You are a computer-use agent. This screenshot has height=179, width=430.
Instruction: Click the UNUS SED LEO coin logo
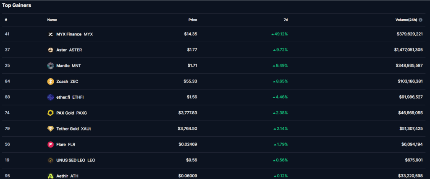50,160
